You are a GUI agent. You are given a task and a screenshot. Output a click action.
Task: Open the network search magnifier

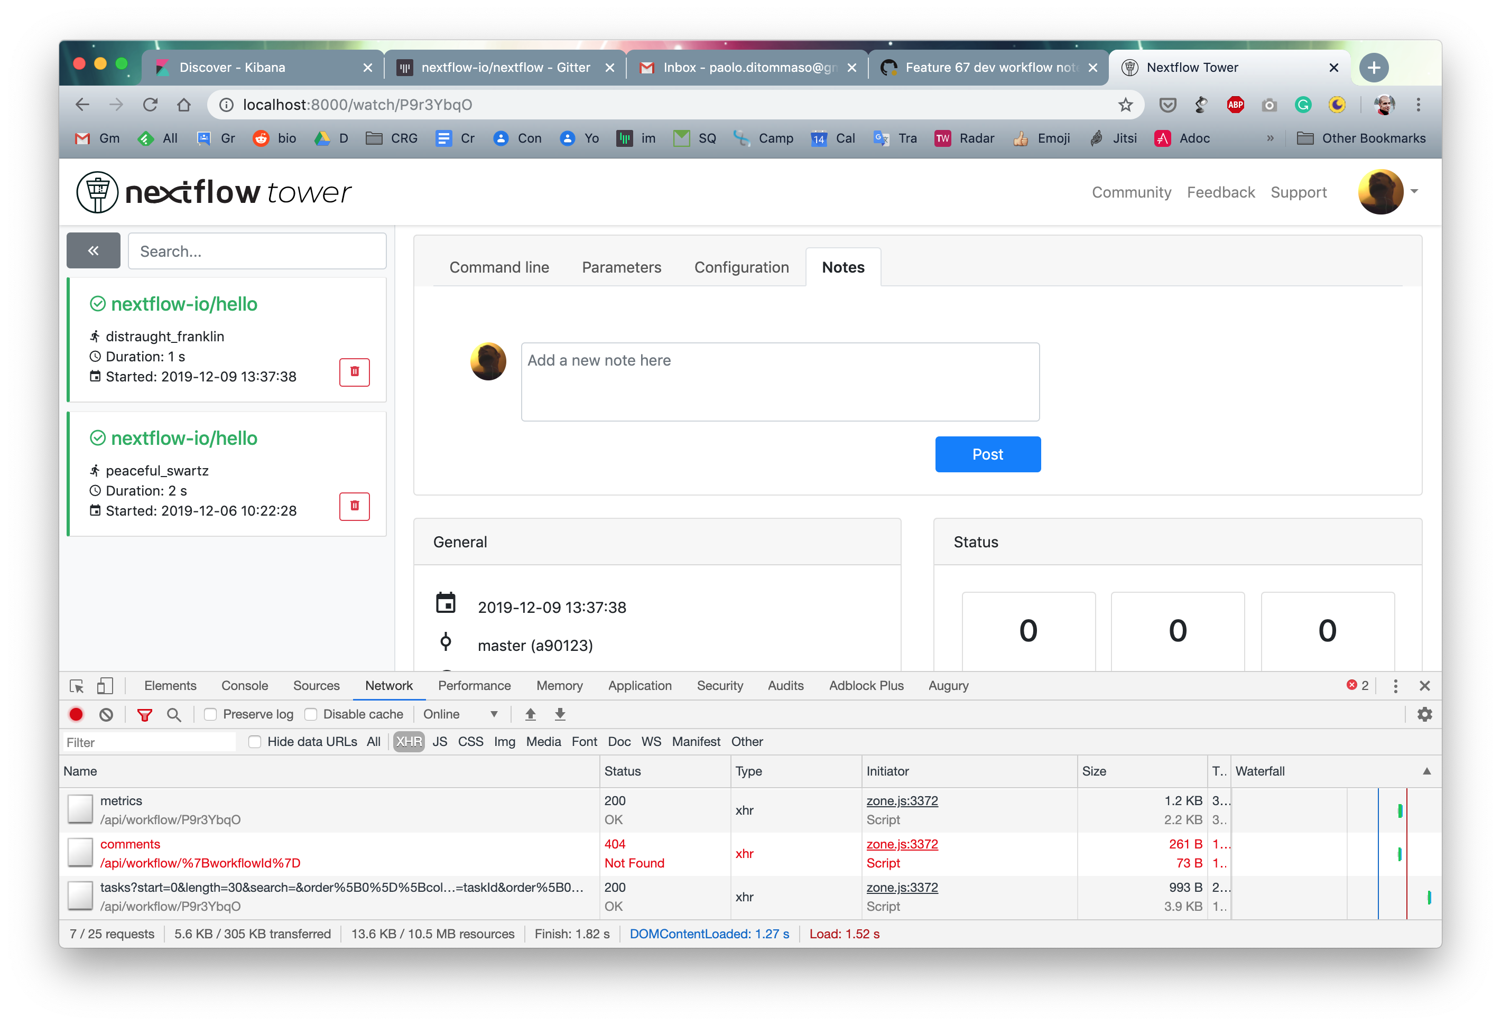click(174, 714)
